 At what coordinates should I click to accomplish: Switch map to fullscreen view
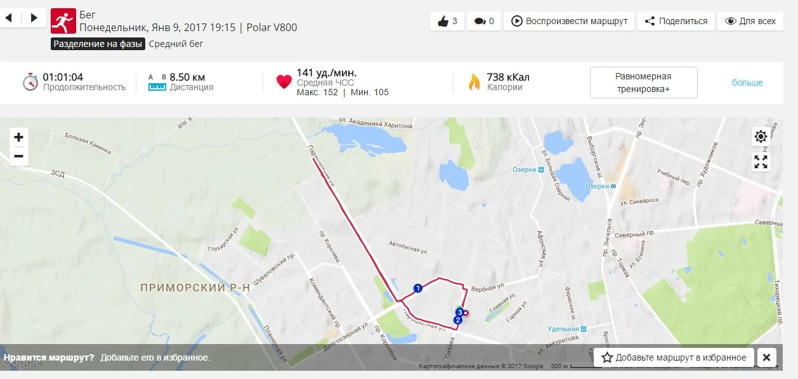pyautogui.click(x=761, y=162)
